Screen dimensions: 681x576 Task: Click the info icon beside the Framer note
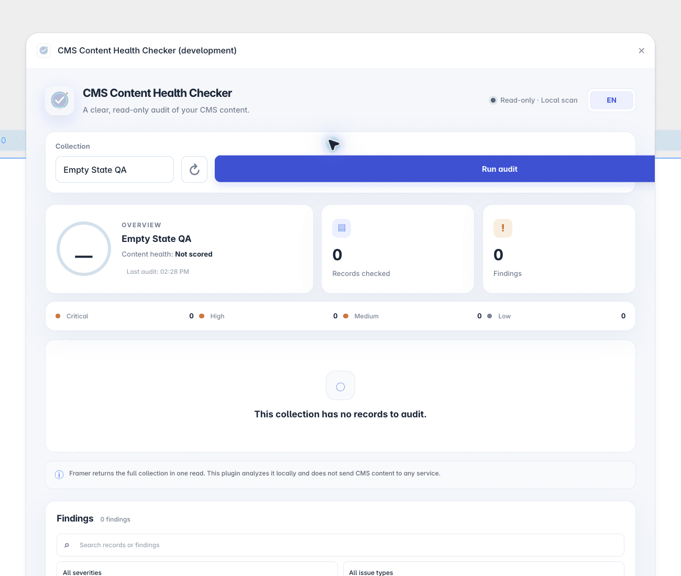(x=59, y=474)
